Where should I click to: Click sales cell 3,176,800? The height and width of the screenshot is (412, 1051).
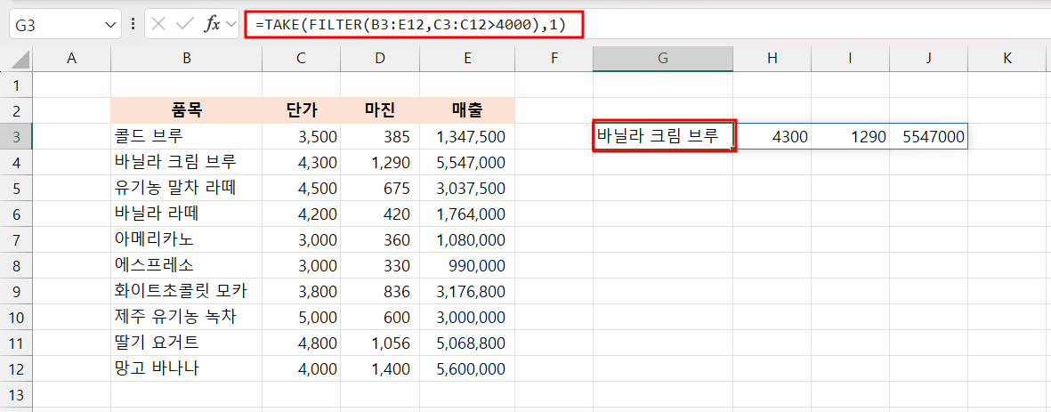point(467,290)
